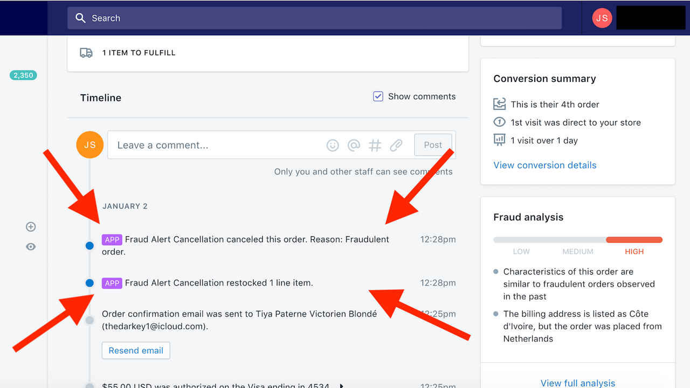This screenshot has height=388, width=690.
Task: Click the search magnifier icon
Action: point(81,18)
